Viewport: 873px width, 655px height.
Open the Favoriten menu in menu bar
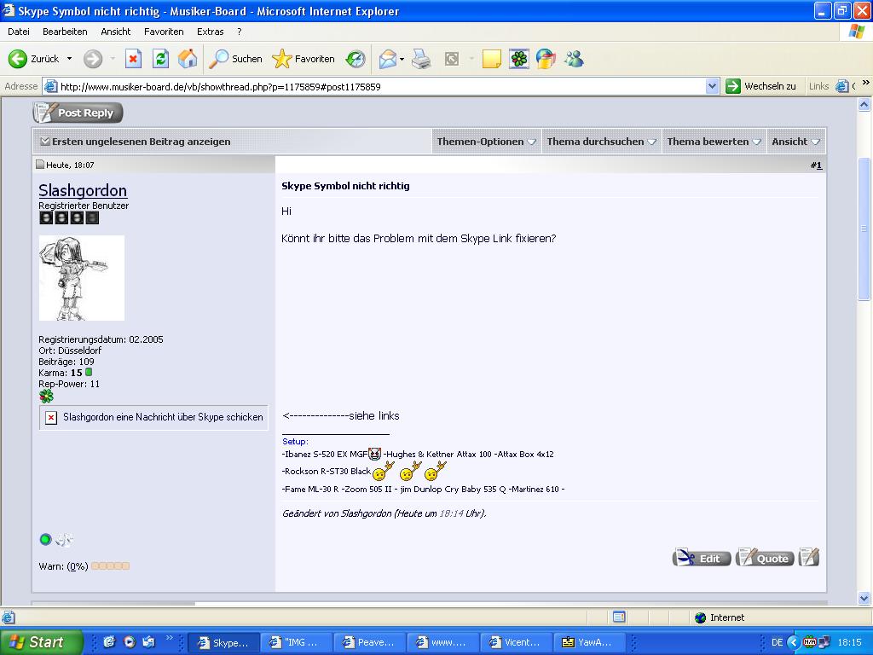164,32
